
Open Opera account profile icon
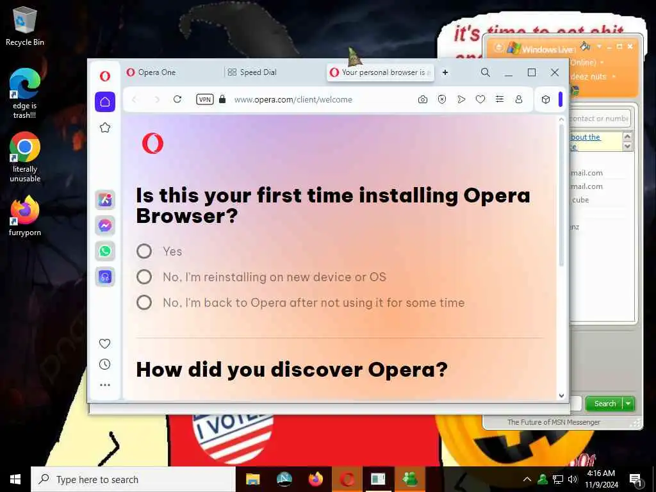pos(519,99)
